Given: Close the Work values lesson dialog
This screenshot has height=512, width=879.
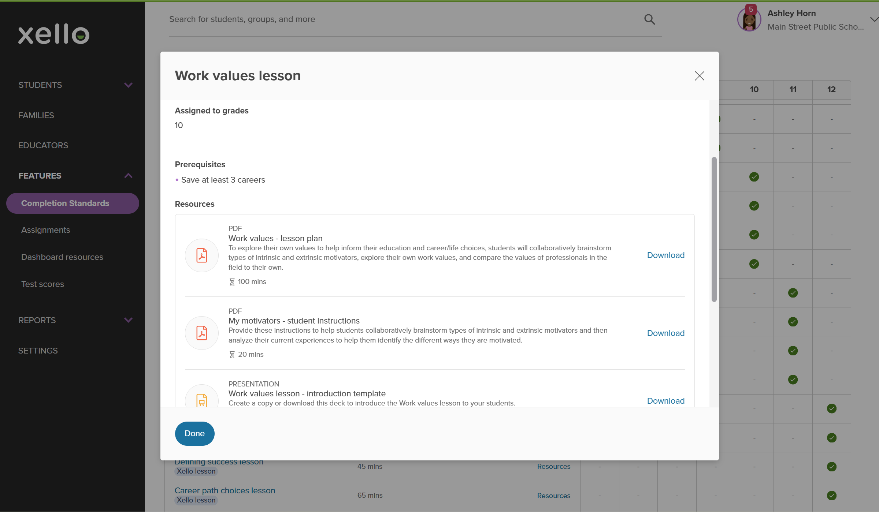Looking at the screenshot, I should [x=699, y=76].
